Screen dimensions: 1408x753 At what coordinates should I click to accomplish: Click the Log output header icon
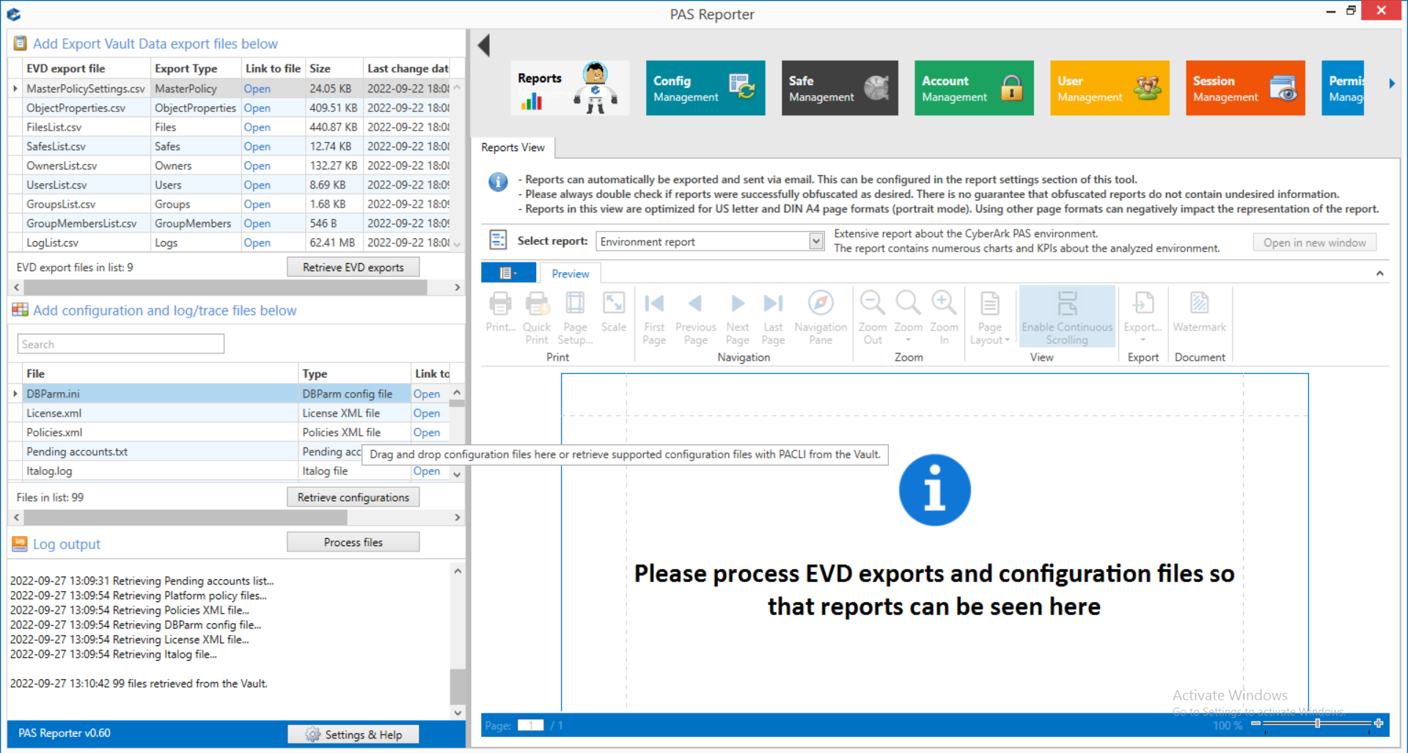click(20, 544)
